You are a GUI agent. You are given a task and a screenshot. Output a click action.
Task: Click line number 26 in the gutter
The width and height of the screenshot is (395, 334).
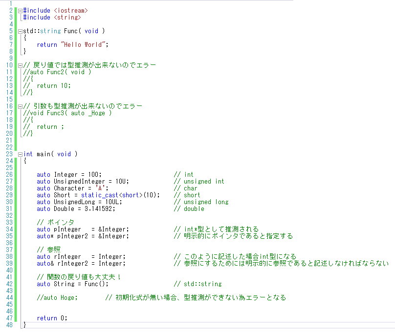9,174
